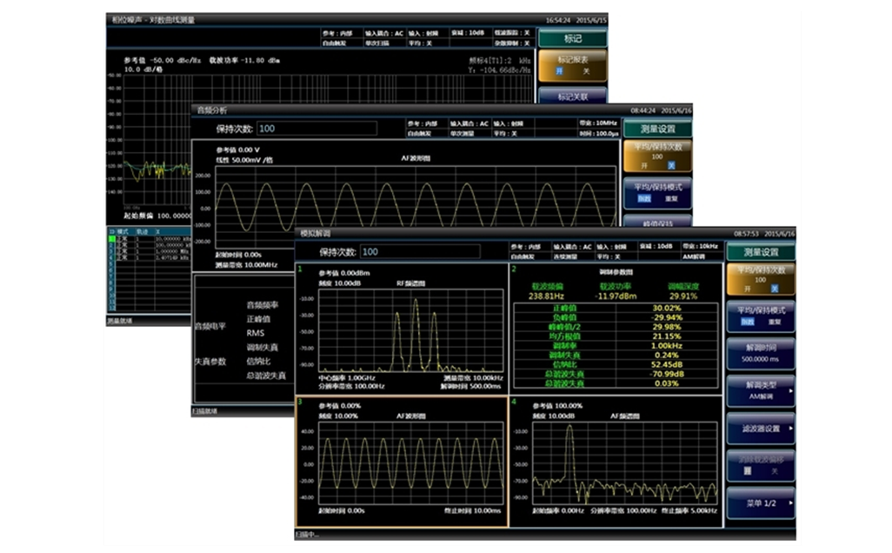Image resolution: width=892 pixels, height=553 pixels.
Task: Click the 保持次数 field in 音频分析 window
Action: 316,129
